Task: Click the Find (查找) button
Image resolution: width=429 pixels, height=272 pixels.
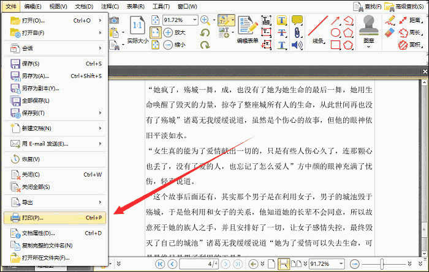Action: 369,6
